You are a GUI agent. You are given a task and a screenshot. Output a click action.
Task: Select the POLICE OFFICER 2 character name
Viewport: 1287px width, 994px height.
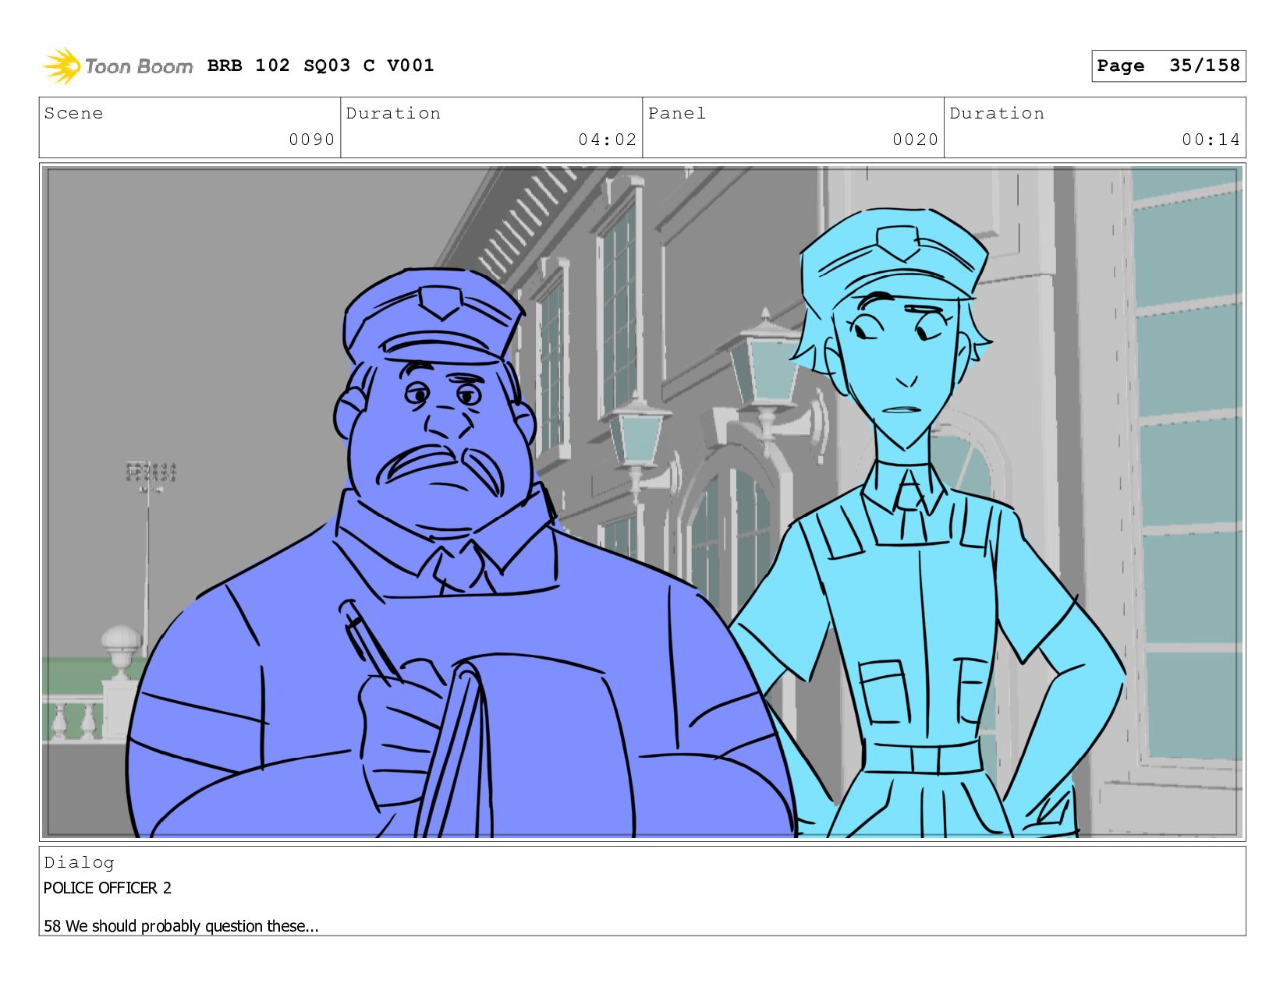point(108,888)
